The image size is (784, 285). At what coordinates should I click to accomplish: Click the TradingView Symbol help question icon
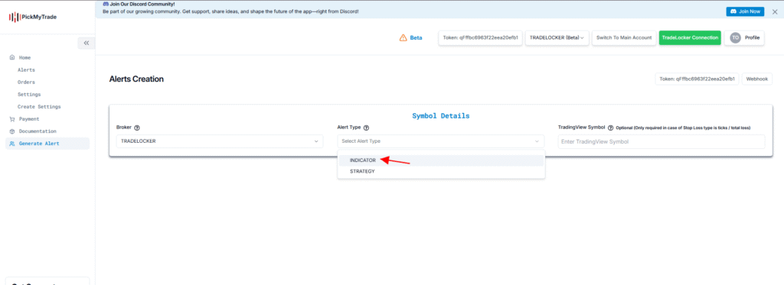(610, 128)
